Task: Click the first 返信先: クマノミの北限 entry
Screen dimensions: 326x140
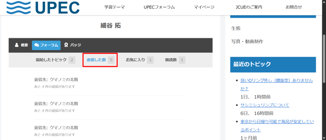Action: tap(56, 79)
